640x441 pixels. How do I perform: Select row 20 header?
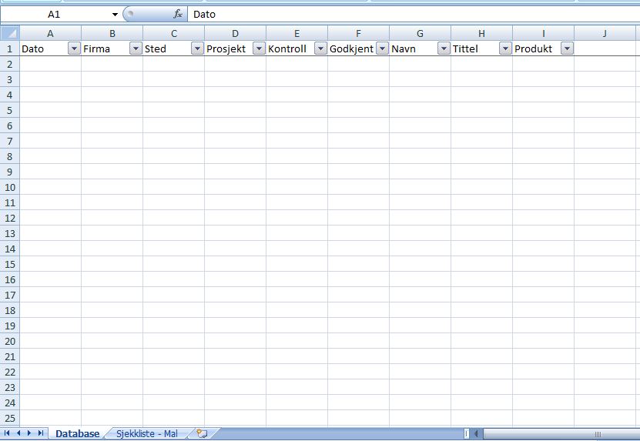pos(10,341)
